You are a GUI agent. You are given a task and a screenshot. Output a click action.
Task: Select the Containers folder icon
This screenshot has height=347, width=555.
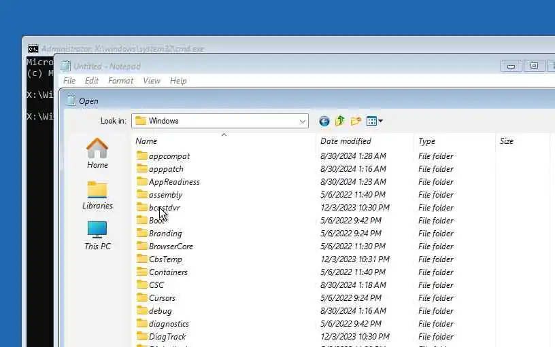click(x=142, y=272)
